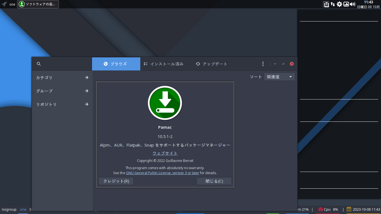Select the リポジトリ sidebar label
Image resolution: width=381 pixels, height=214 pixels.
[46, 104]
